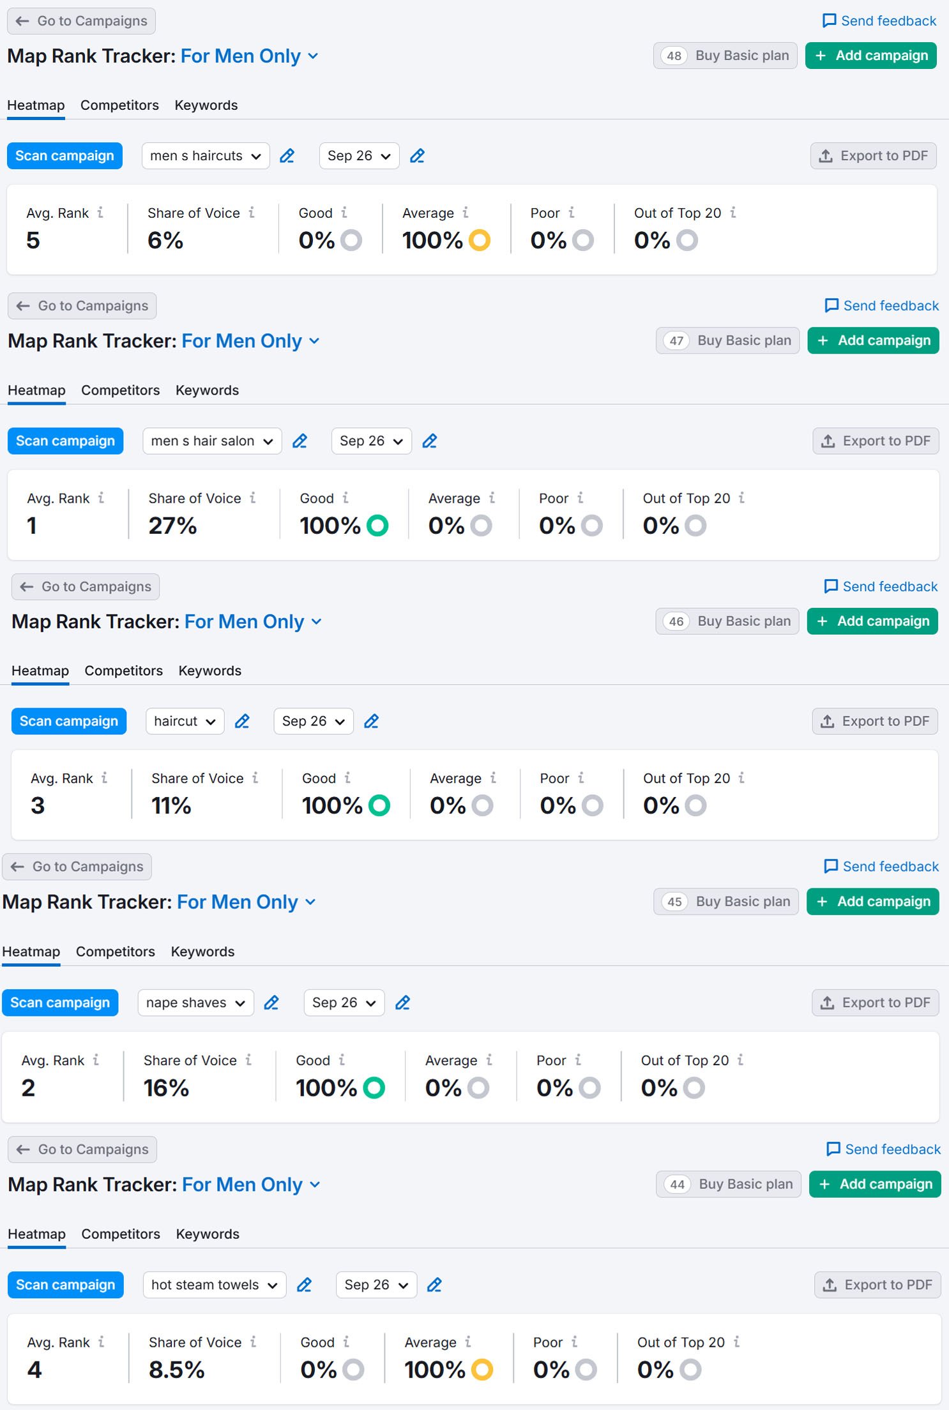The height and width of the screenshot is (1410, 949).
Task: Open Competitors tab above "men s hair salon" dropdown
Action: [120, 390]
